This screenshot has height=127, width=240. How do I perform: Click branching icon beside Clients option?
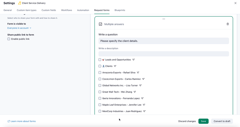115,66
